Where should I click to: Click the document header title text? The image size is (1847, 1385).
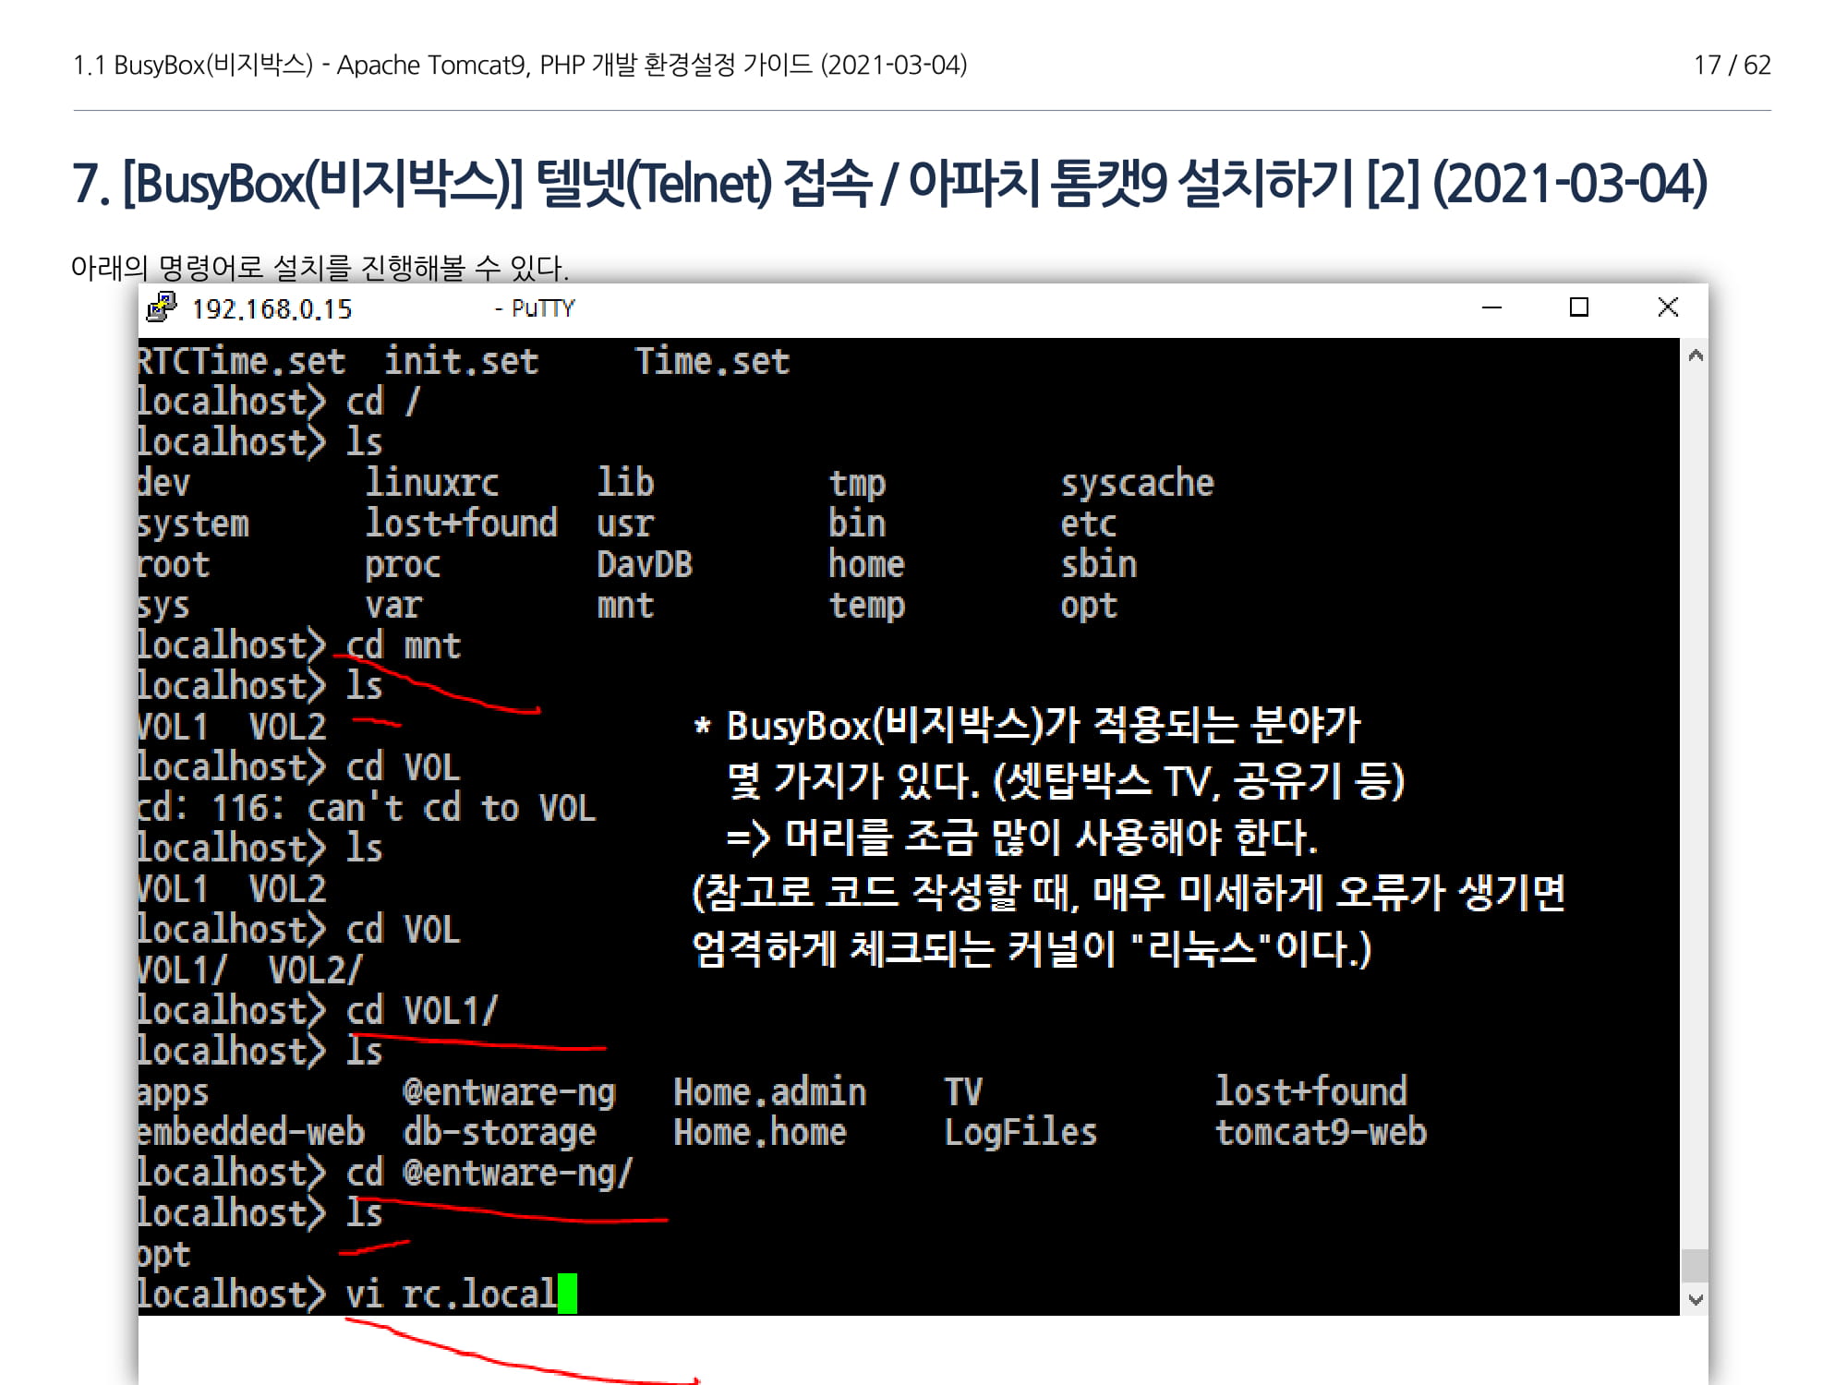(520, 65)
